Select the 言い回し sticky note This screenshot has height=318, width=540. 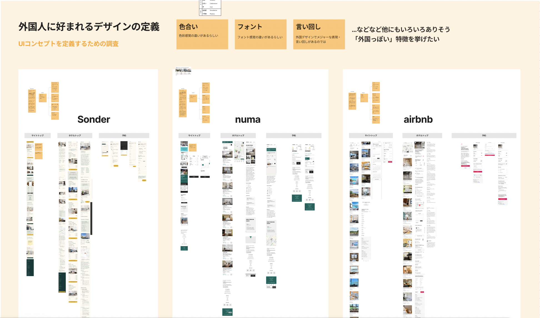[319, 34]
